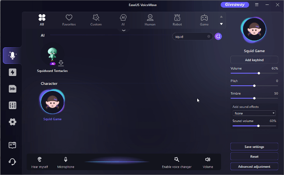Expand the sound effects None dropdown
Image resolution: width=284 pixels, height=175 pixels.
254,113
